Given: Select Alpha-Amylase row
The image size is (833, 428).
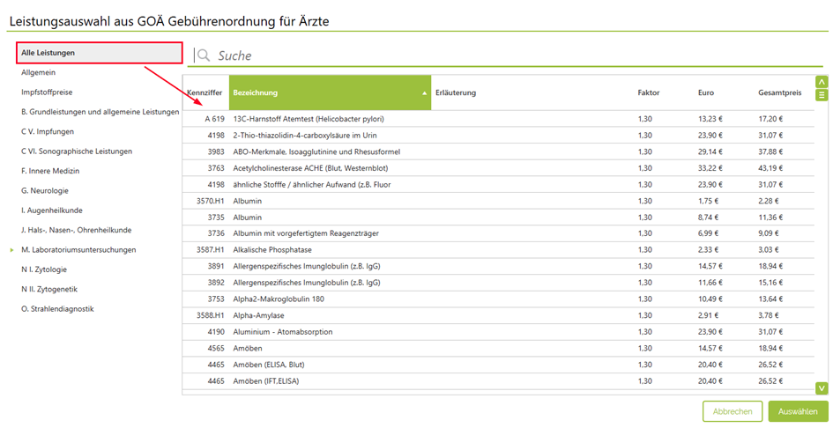Looking at the screenshot, I should pos(498,315).
